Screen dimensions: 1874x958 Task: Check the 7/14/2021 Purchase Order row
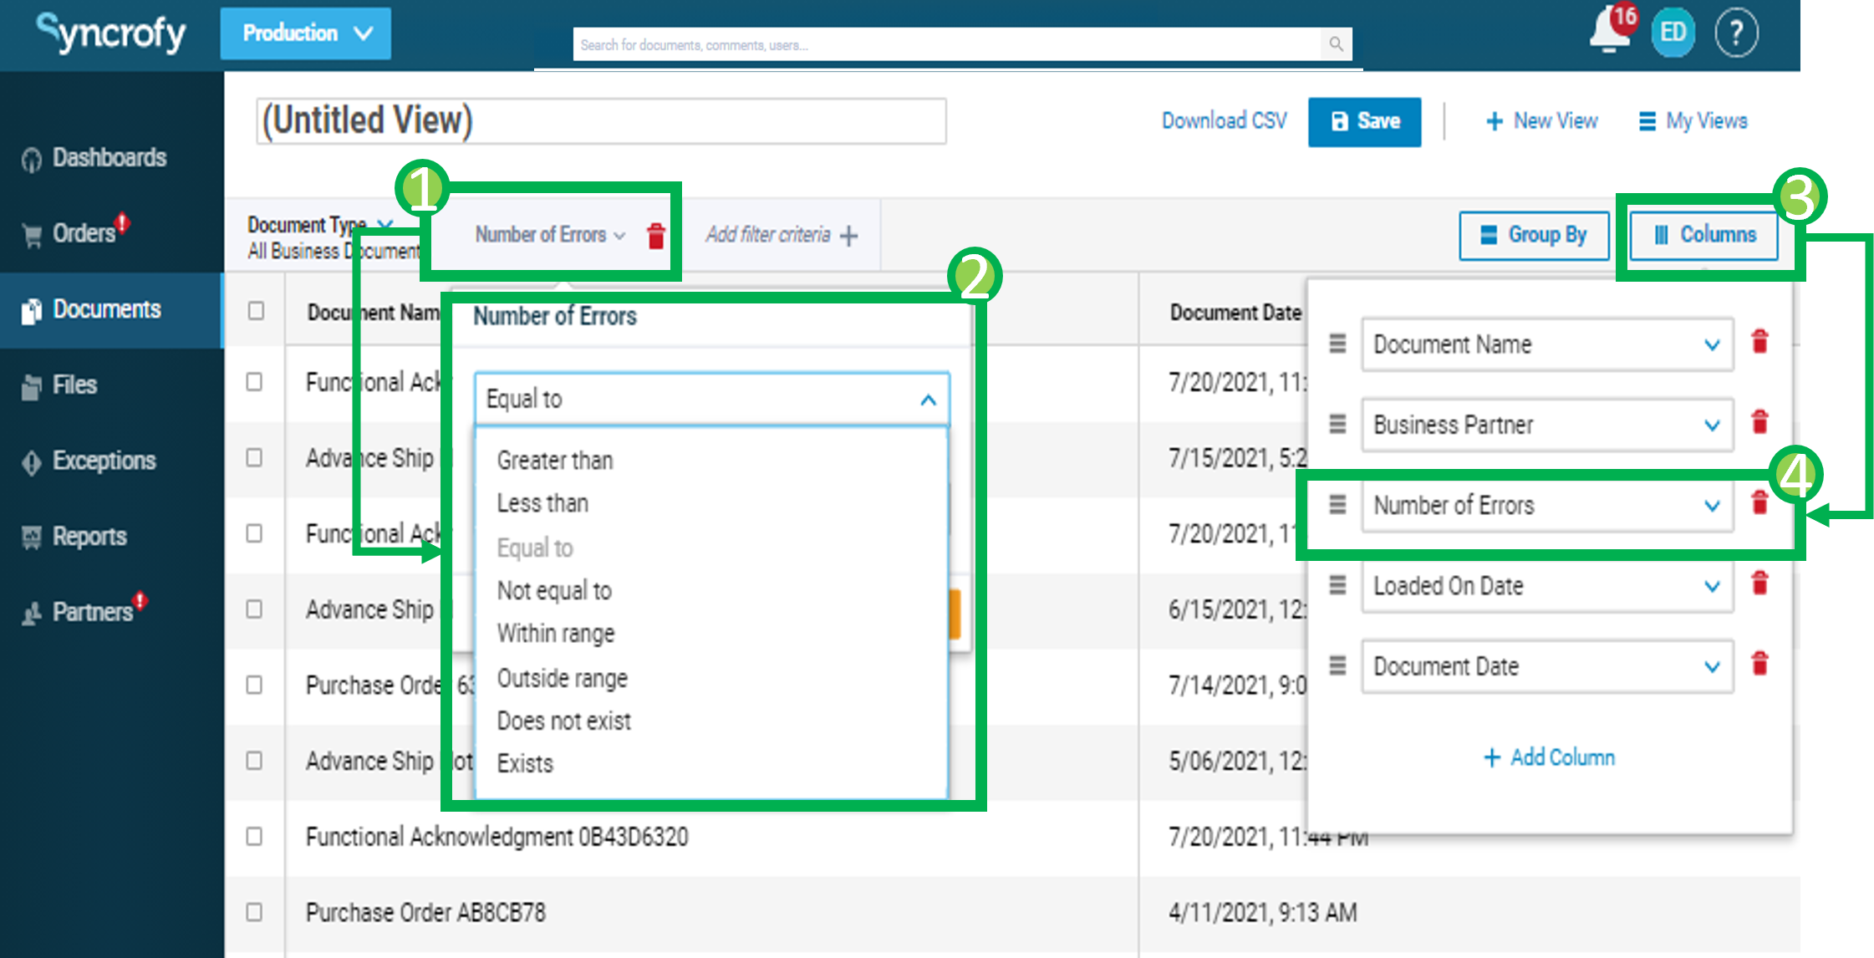tap(255, 685)
